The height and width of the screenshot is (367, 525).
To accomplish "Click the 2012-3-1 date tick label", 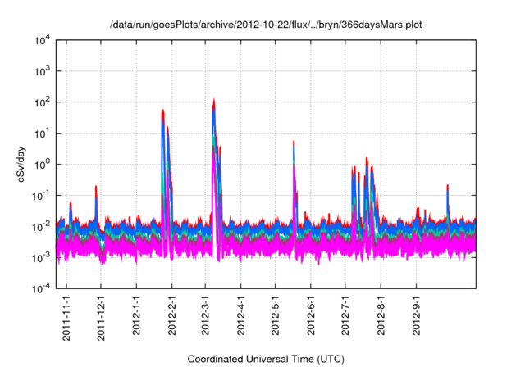I will (x=206, y=315).
